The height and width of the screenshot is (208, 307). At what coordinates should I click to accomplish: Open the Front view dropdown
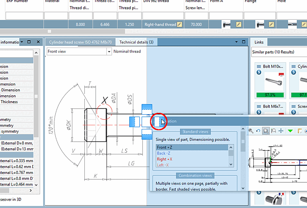coord(109,52)
